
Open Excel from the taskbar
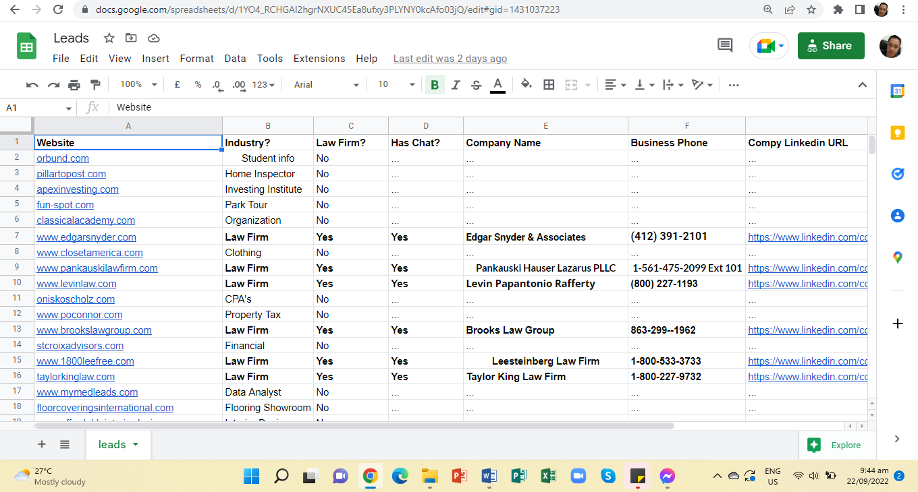pos(547,476)
